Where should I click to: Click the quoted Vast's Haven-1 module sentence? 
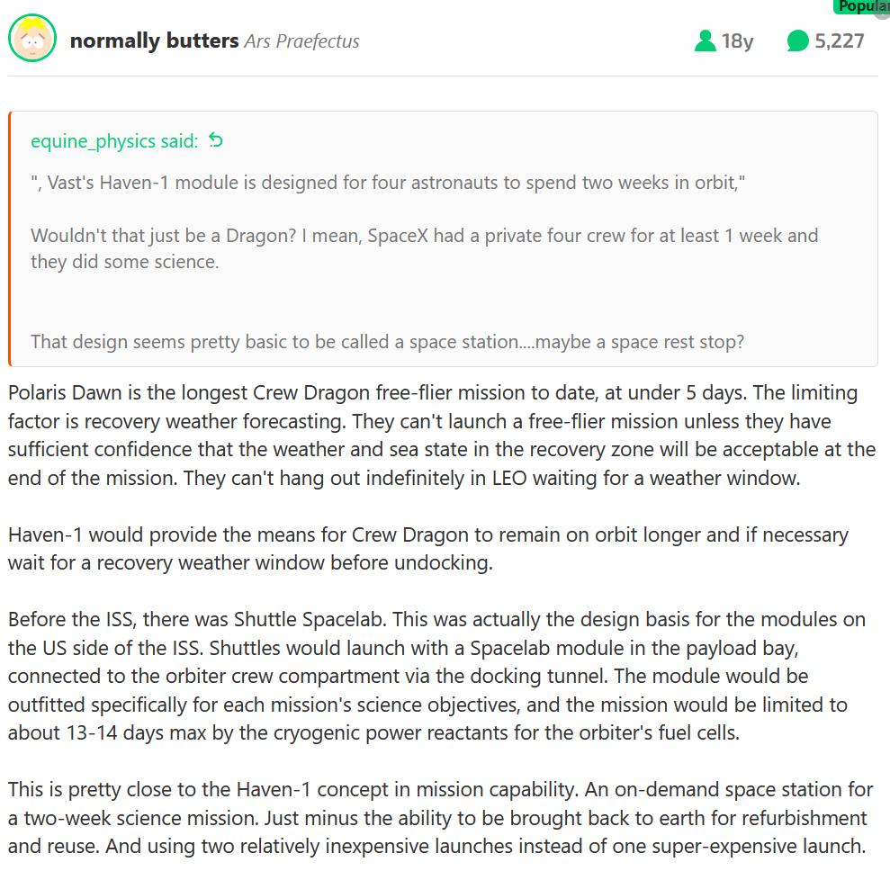coord(388,183)
